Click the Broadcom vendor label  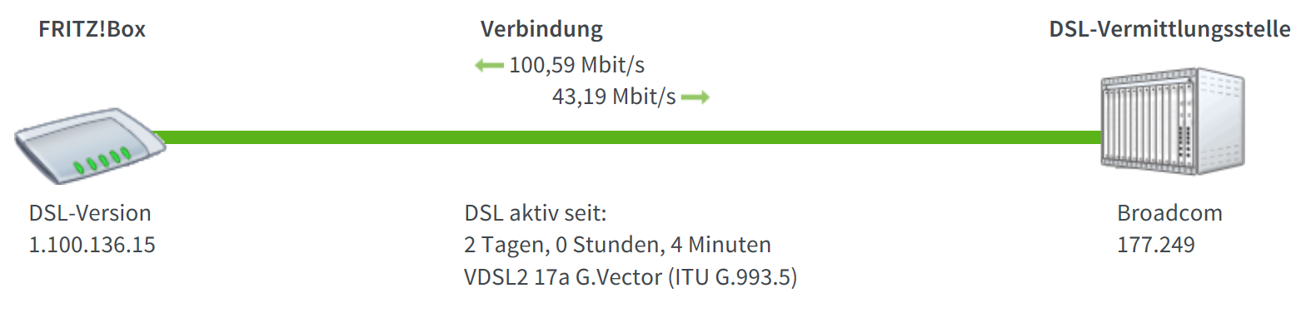point(1169,213)
